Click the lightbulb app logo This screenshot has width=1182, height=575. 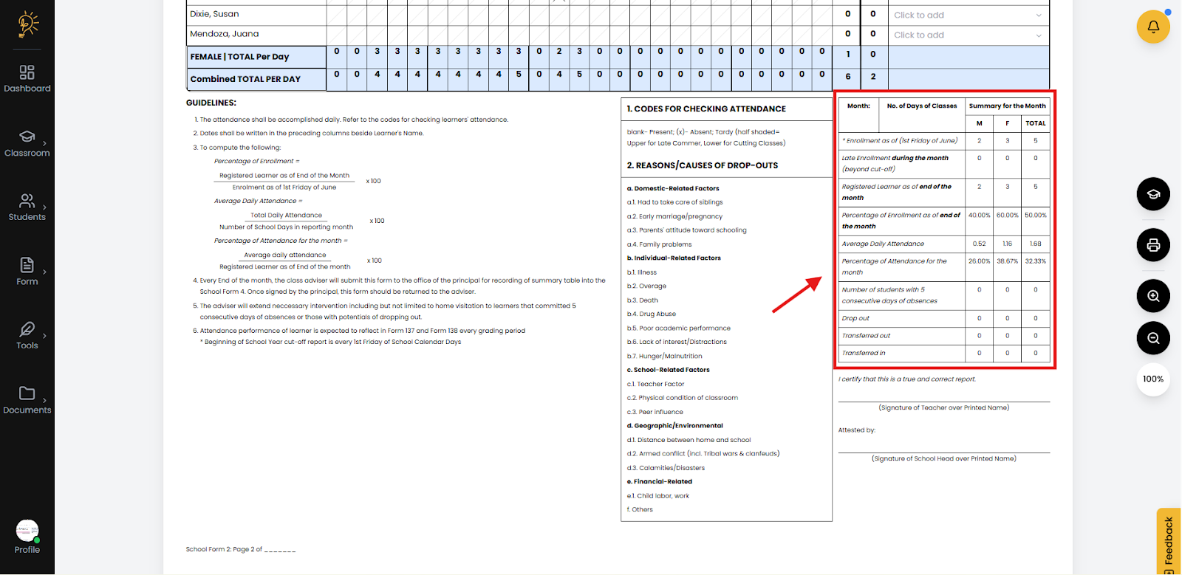27,24
